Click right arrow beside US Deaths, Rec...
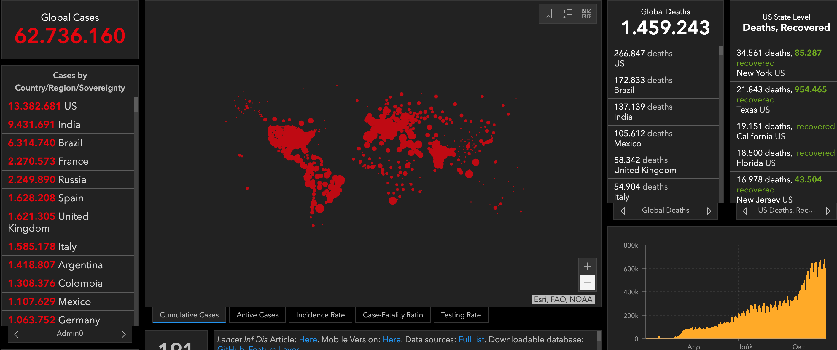 point(828,211)
